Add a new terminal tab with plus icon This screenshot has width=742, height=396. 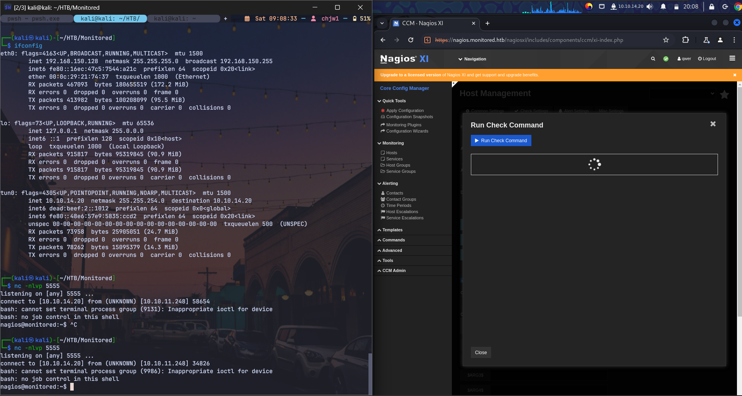tap(225, 19)
